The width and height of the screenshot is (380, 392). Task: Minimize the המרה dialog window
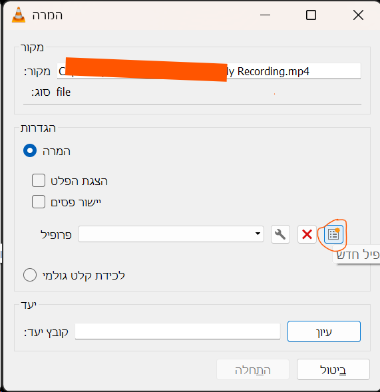(x=265, y=15)
